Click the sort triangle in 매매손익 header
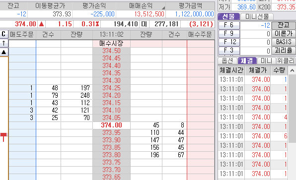Screen dimensions: 296x180 tap(163, 8)
